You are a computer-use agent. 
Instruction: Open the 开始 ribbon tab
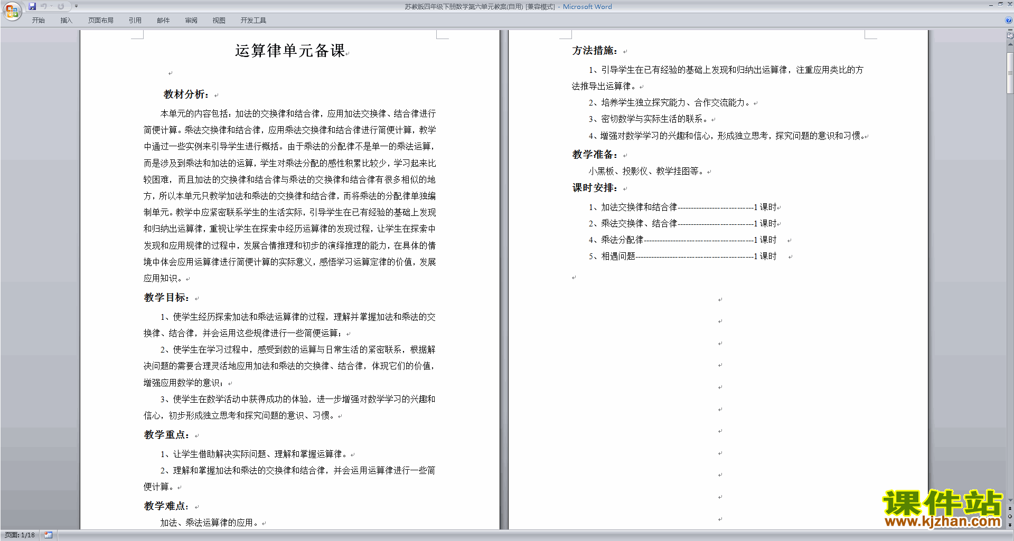coord(38,20)
